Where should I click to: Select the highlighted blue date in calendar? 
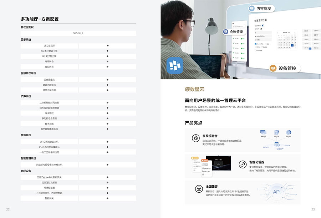pos(292,45)
